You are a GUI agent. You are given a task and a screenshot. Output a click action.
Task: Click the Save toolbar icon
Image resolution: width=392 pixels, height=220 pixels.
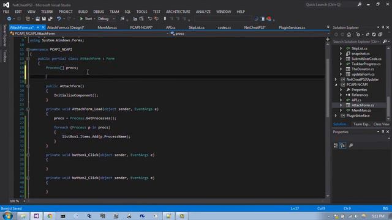[43, 19]
